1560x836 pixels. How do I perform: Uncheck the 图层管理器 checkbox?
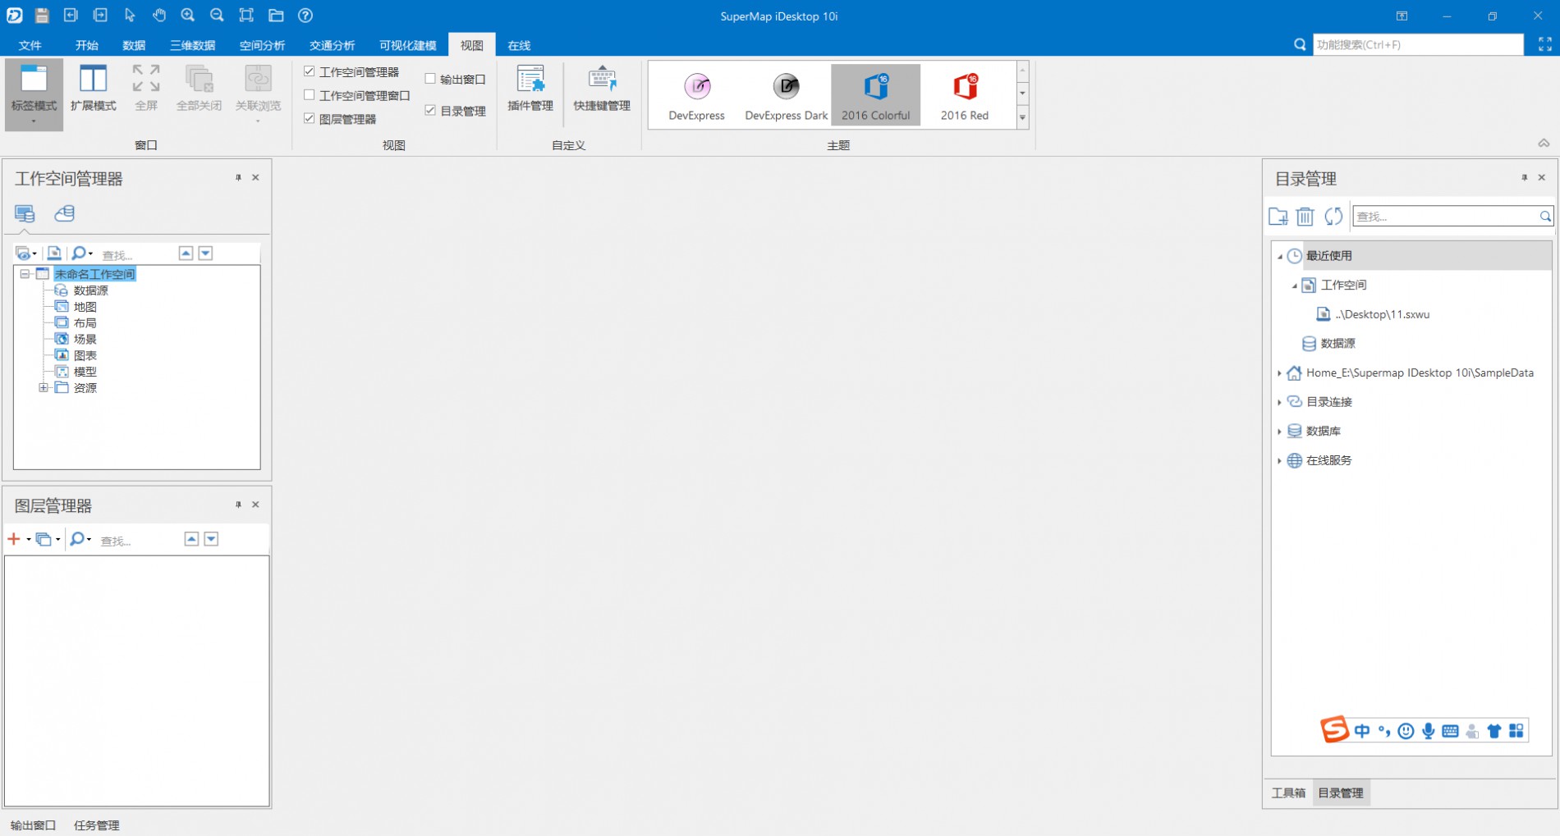(310, 119)
